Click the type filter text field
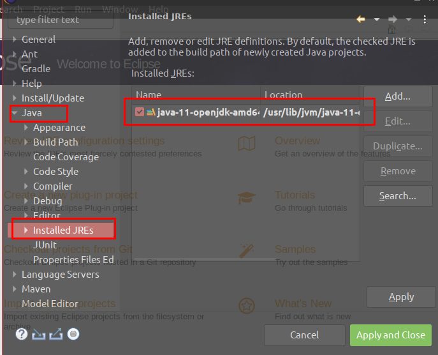Image resolution: width=438 pixels, height=355 pixels. point(61,20)
